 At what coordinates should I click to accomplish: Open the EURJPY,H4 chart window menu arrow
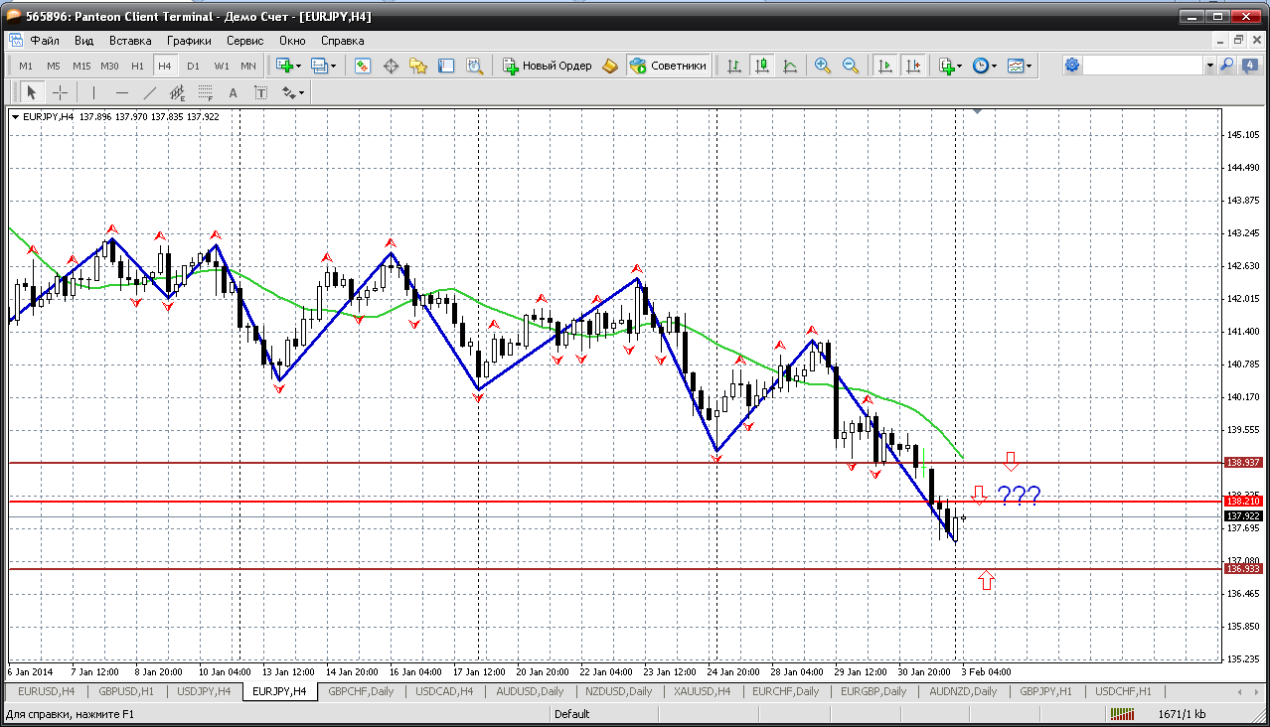(16, 116)
